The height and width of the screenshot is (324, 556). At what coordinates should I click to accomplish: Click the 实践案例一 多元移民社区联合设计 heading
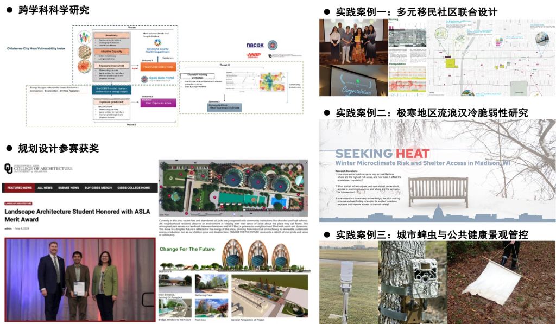(x=416, y=12)
